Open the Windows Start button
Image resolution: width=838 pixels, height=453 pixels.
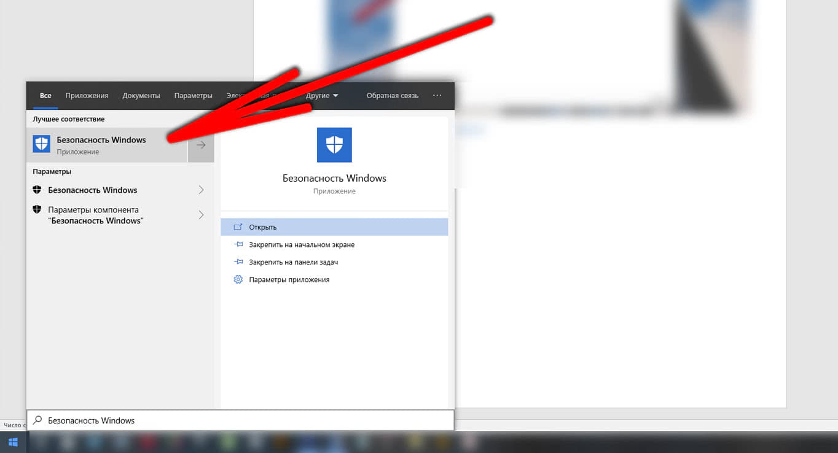(13, 442)
